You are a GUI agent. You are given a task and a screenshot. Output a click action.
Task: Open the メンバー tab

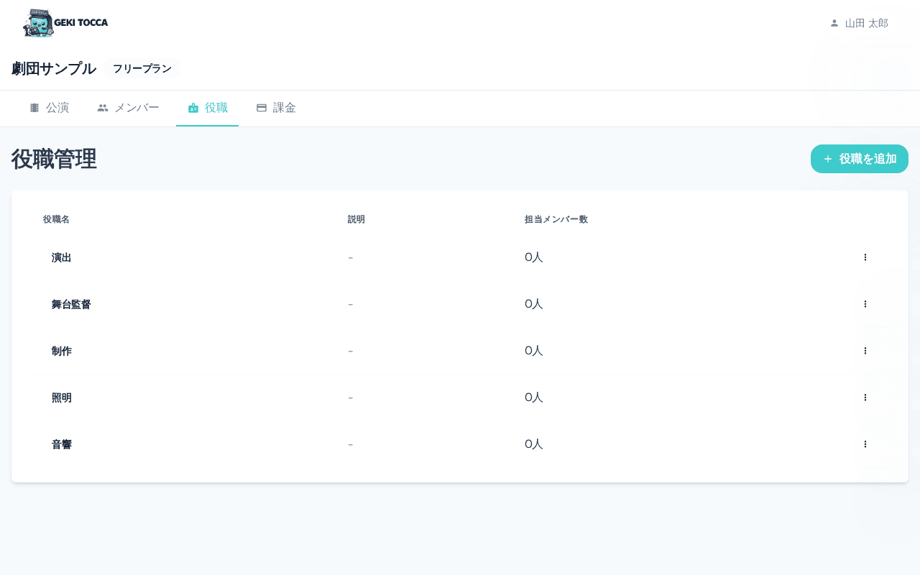coord(128,108)
